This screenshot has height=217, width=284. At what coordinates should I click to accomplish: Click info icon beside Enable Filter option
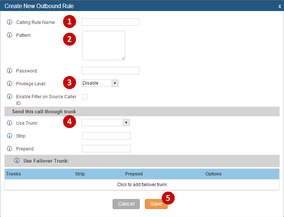click(x=10, y=97)
